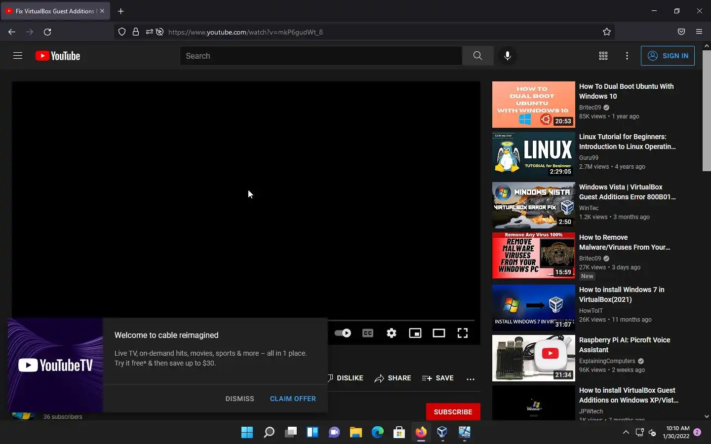This screenshot has width=711, height=444.
Task: Open How to Remove Malware/Viruses video
Action: pyautogui.click(x=625, y=242)
